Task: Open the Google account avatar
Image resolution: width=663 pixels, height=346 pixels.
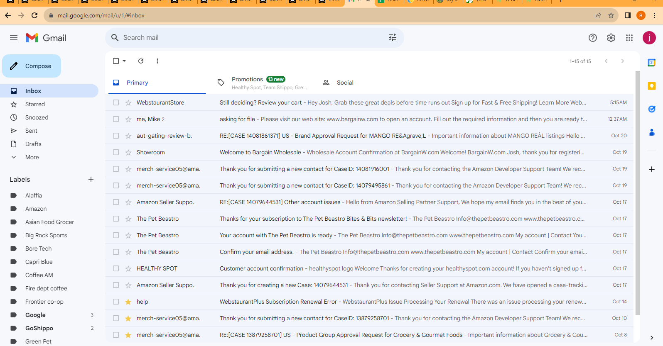Action: tap(649, 38)
